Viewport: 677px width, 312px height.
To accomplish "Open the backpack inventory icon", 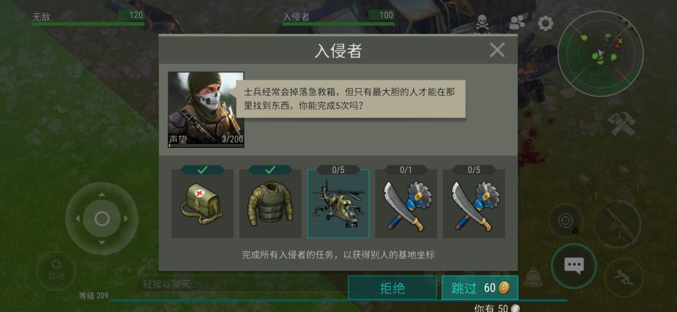I will [x=533, y=277].
